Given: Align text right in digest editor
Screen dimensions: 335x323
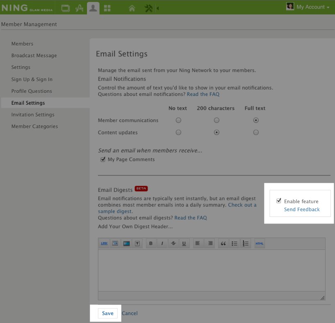Looking at the screenshot, I should coord(210,243).
